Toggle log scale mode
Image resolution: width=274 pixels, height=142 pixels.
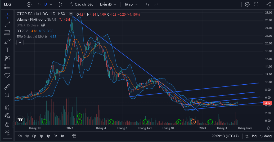coord(254,136)
